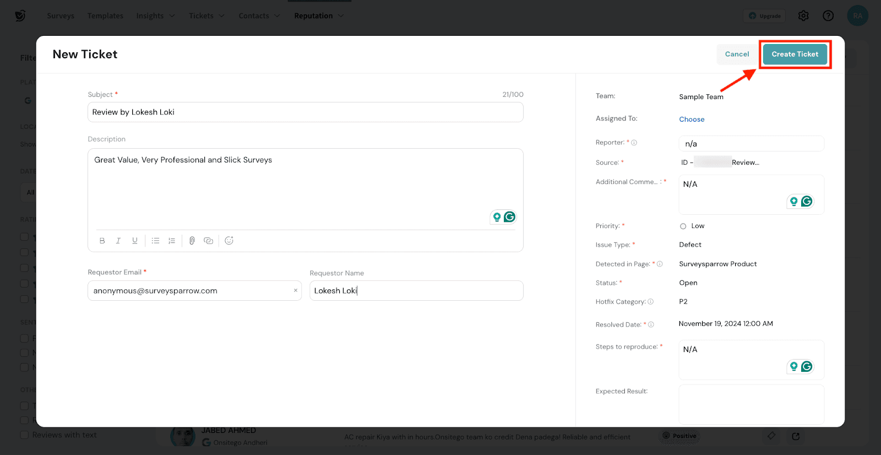Select the Low priority radio button
This screenshot has width=881, height=455.
pos(683,226)
